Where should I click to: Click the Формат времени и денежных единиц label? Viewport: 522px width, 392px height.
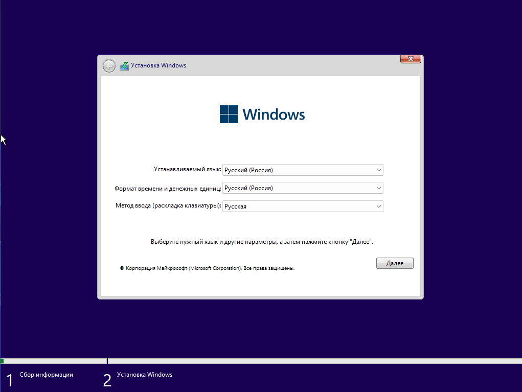click(168, 188)
